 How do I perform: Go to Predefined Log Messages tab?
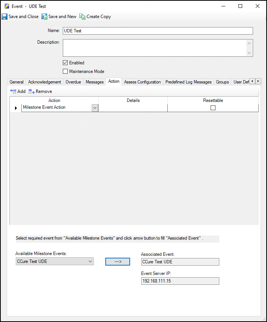click(188, 82)
